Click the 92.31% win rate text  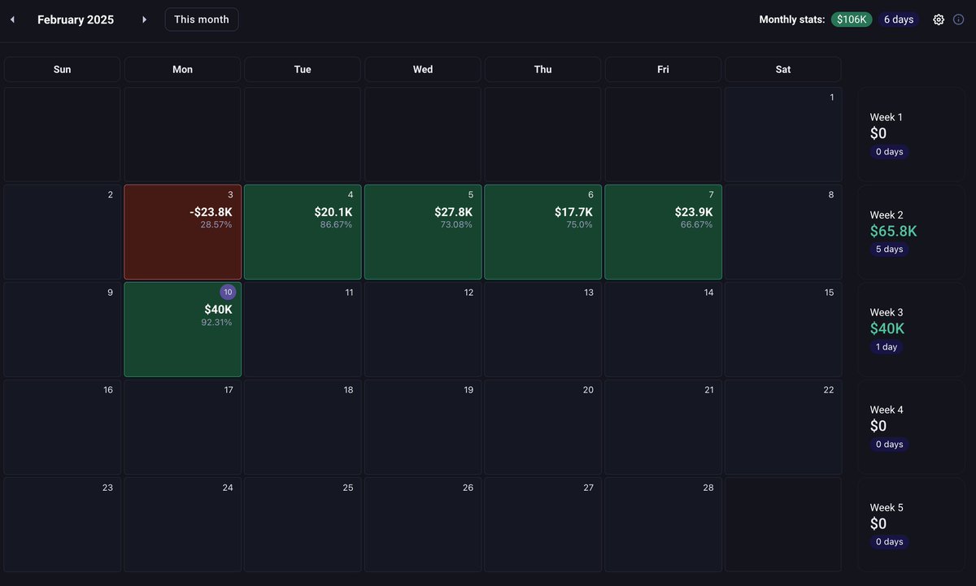coord(216,322)
